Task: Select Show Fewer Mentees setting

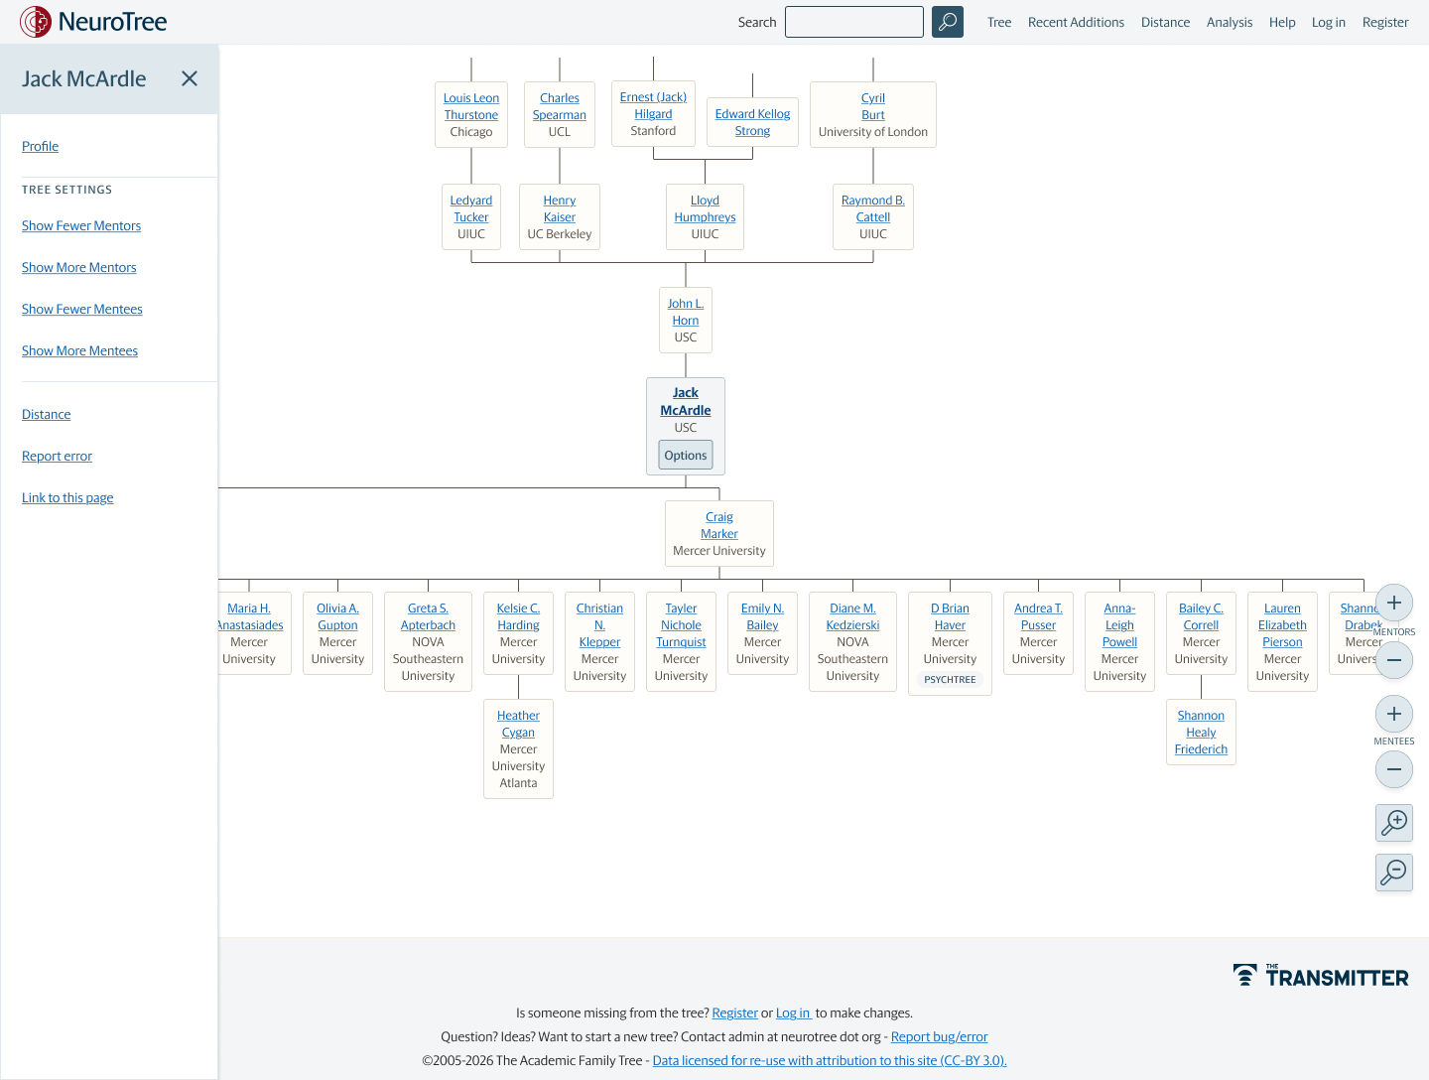Action: [x=82, y=309]
